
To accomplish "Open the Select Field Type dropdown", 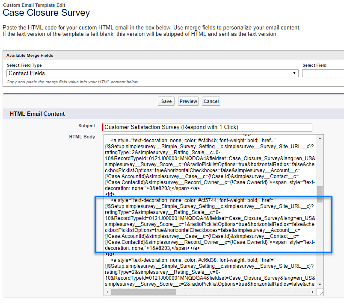I will tap(152, 73).
